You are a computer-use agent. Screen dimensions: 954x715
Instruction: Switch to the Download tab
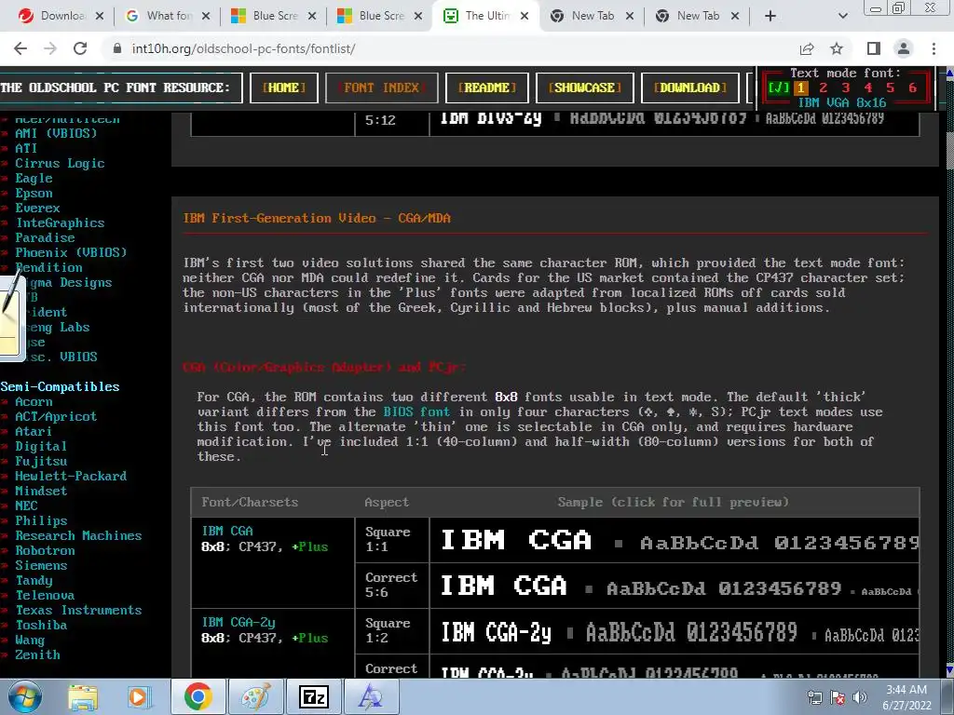coord(53,16)
